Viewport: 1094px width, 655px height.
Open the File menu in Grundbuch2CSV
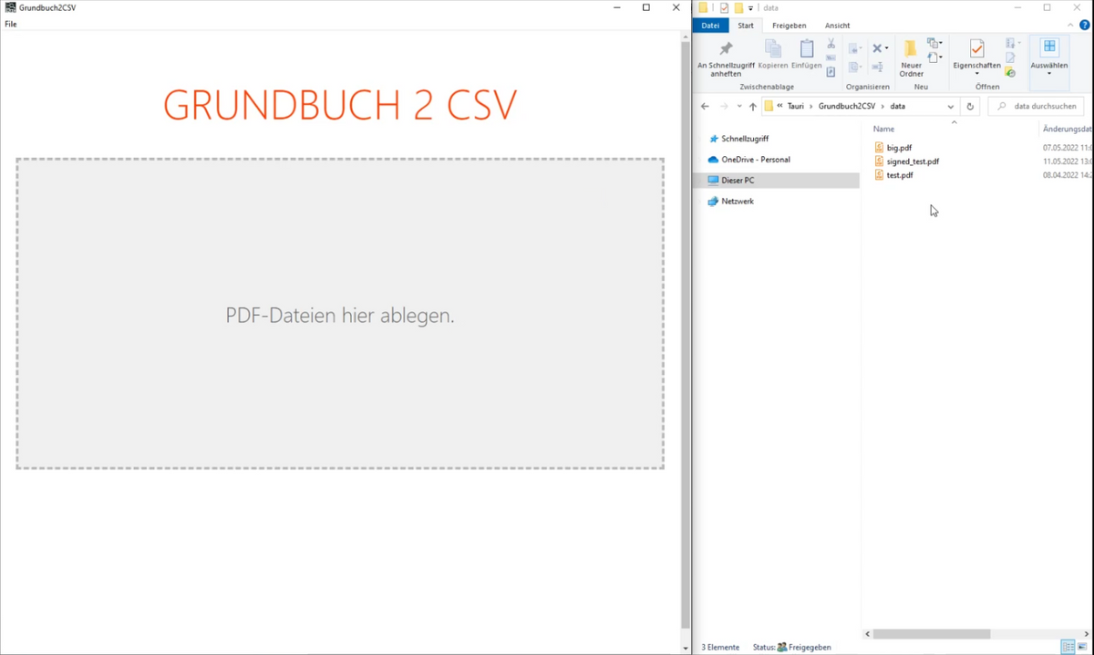(x=11, y=24)
